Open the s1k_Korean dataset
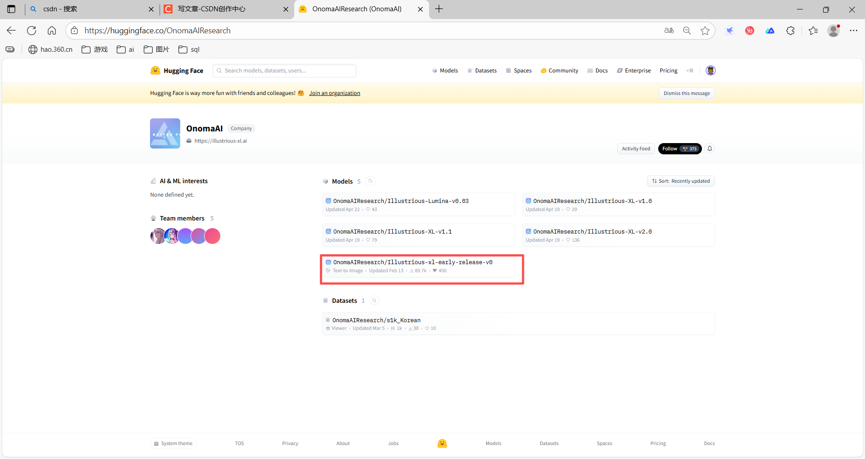 tap(519, 324)
